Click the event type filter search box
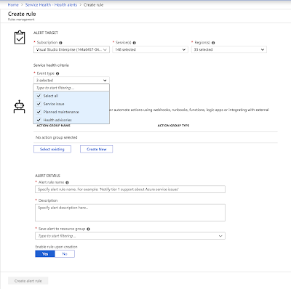Image resolution: width=291 pixels, height=289 pixels. click(71, 88)
